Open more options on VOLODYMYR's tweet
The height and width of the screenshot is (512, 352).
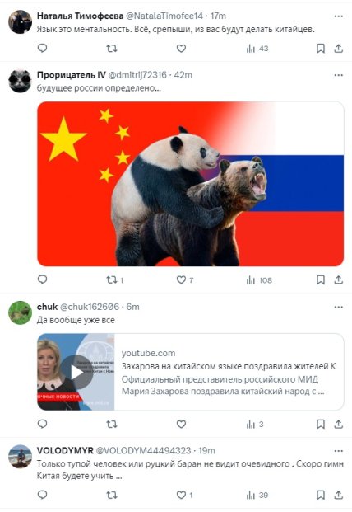click(x=339, y=451)
